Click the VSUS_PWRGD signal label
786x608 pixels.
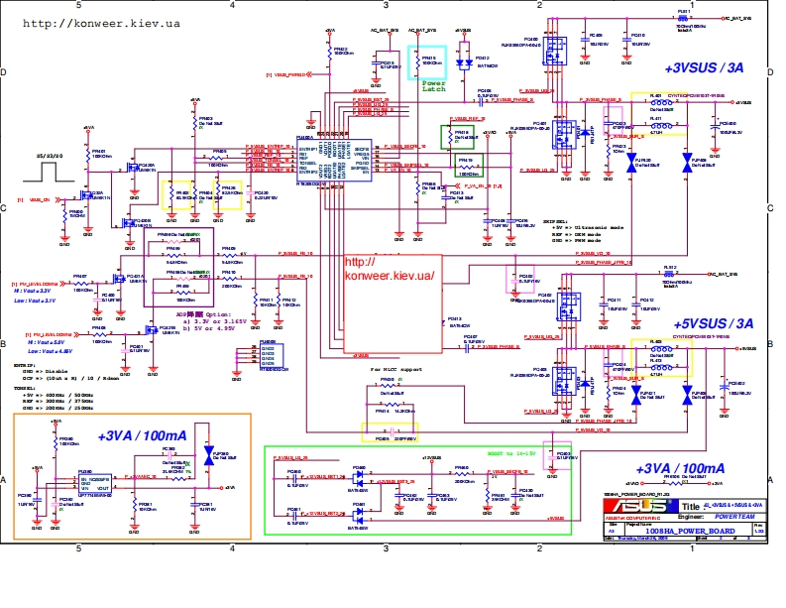tap(285, 75)
